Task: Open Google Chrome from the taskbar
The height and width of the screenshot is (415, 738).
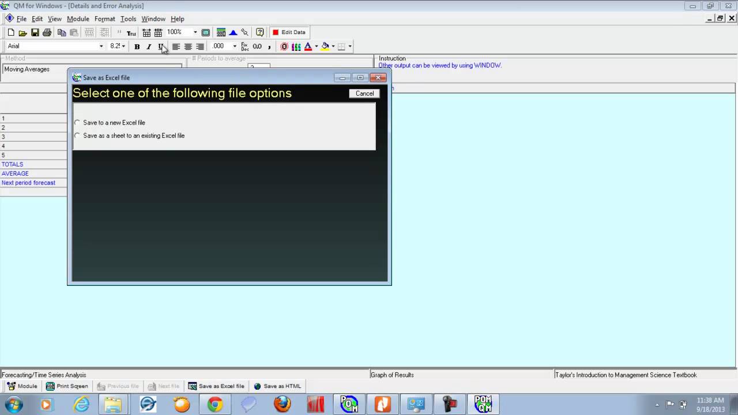Action: [x=215, y=404]
